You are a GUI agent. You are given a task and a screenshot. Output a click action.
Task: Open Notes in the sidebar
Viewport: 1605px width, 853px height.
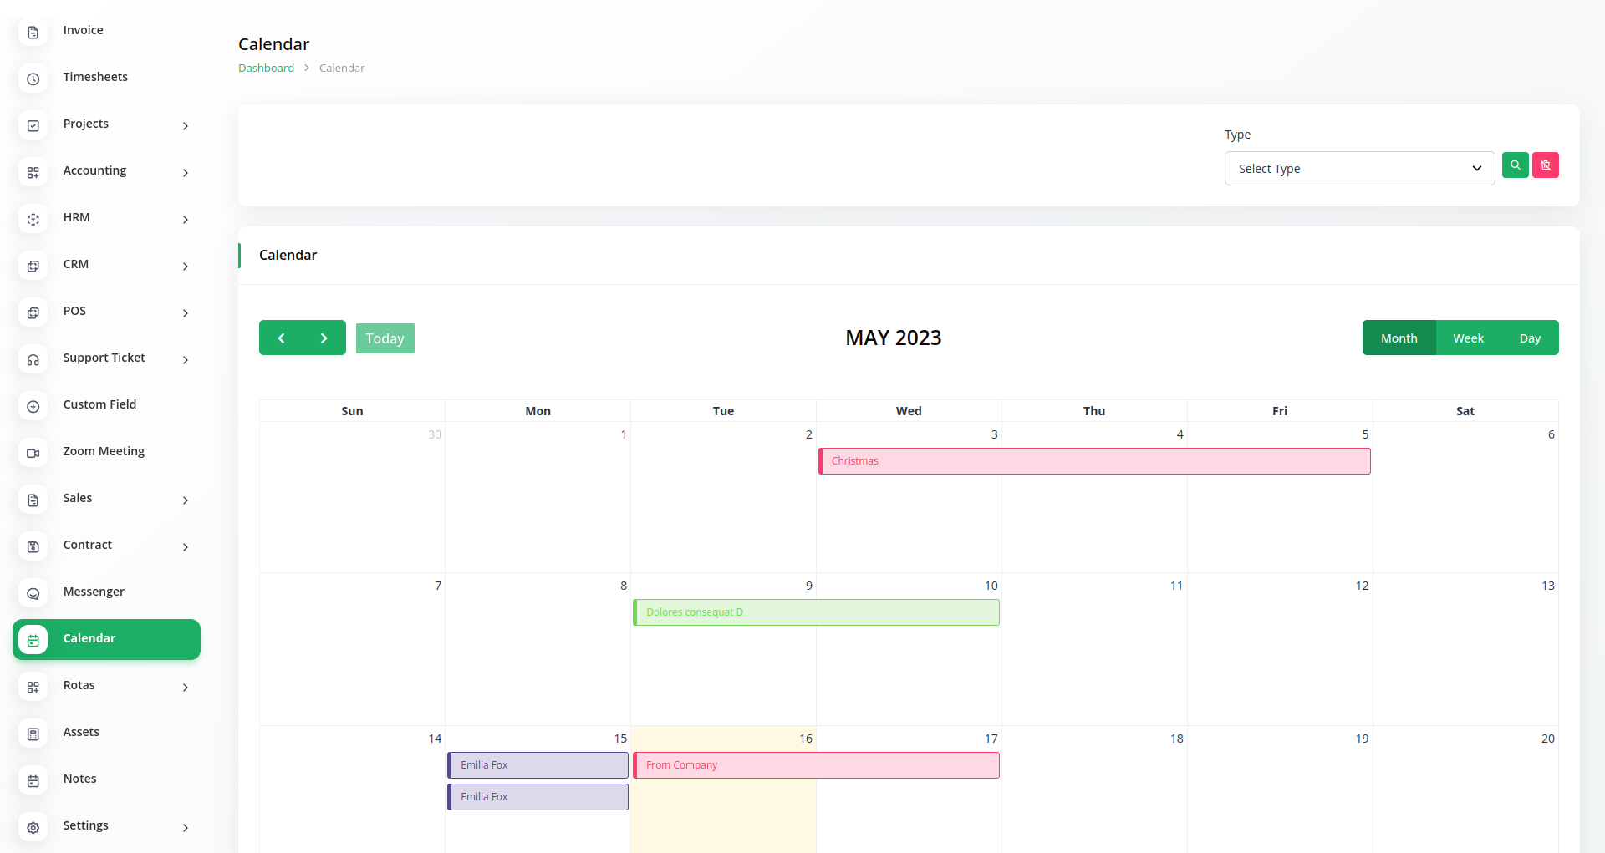pos(80,779)
